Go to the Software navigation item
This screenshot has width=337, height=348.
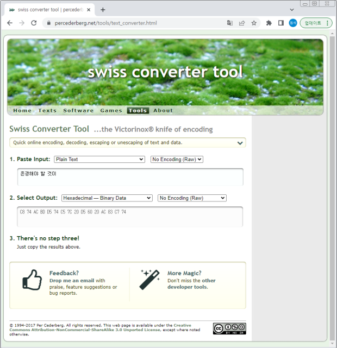click(x=78, y=111)
